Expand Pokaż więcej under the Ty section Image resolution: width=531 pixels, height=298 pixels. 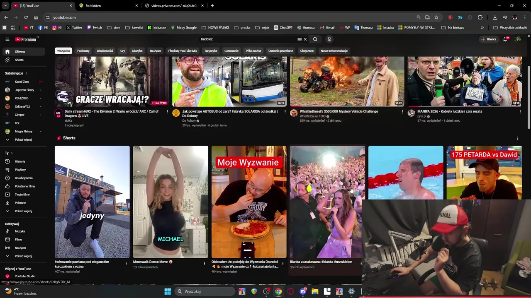(x=23, y=211)
